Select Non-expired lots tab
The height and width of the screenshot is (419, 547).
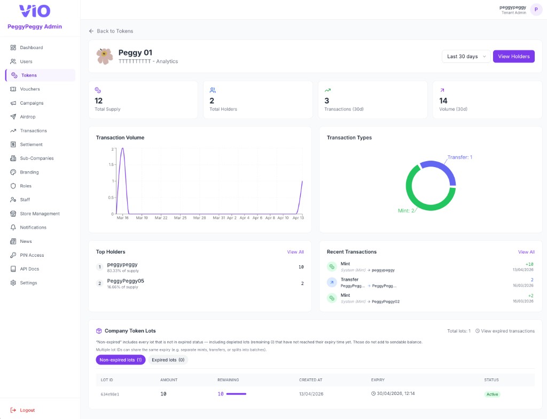(121, 360)
